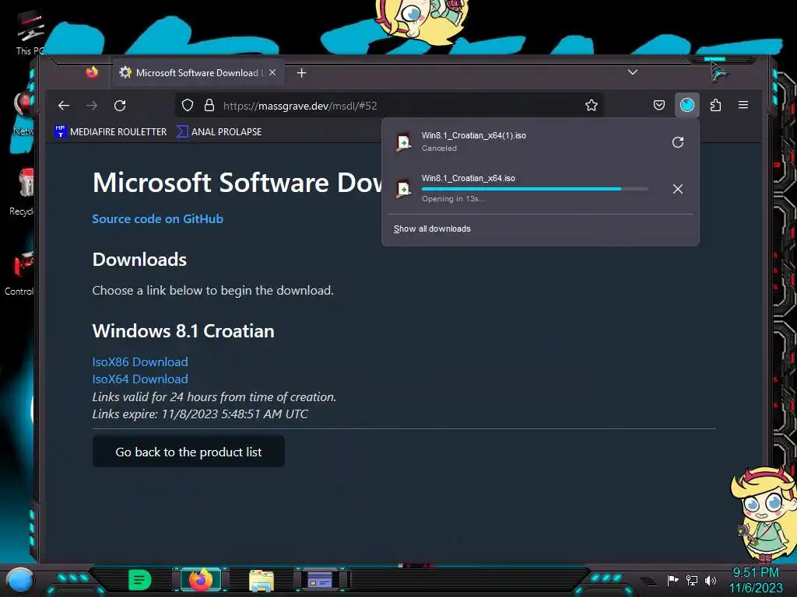Open the MEDIAFIRE ROULETTER bookmark

(111, 131)
